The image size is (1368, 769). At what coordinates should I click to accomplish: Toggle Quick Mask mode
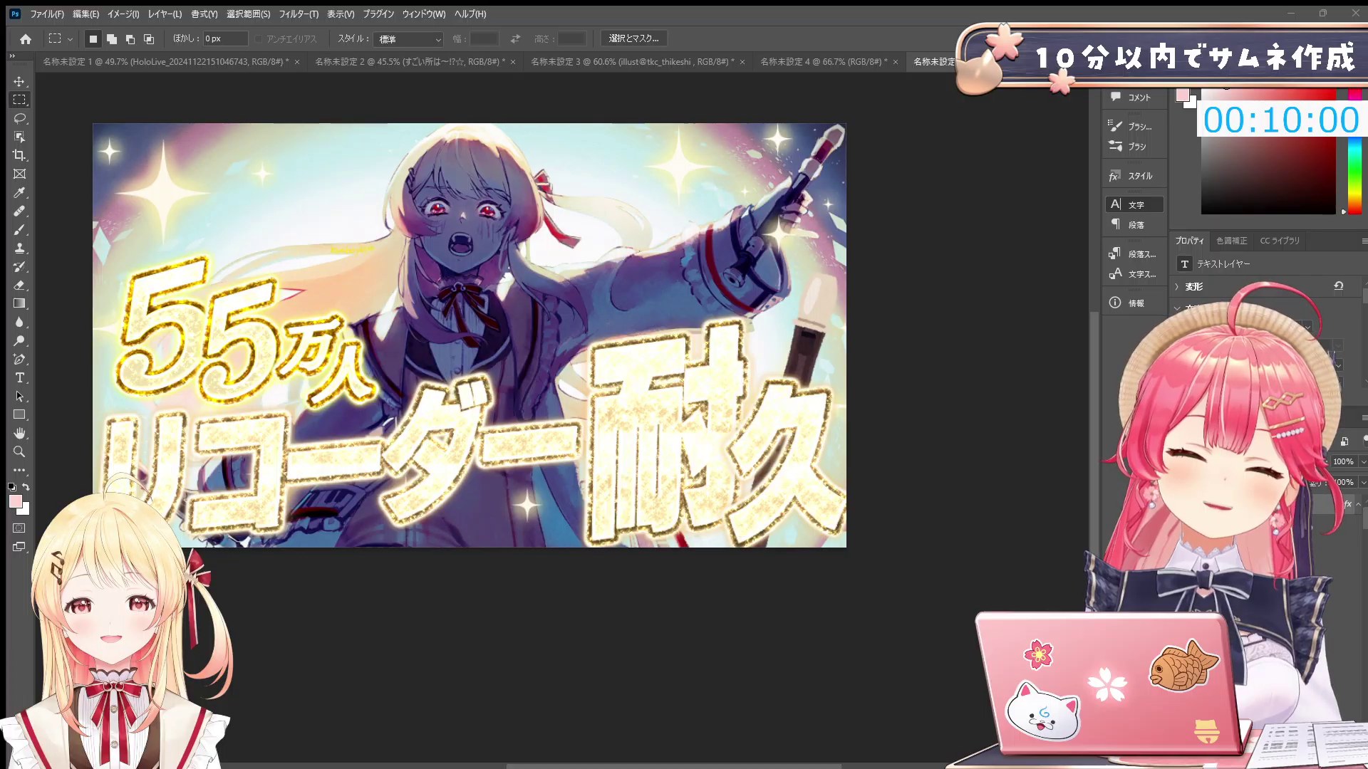point(19,528)
